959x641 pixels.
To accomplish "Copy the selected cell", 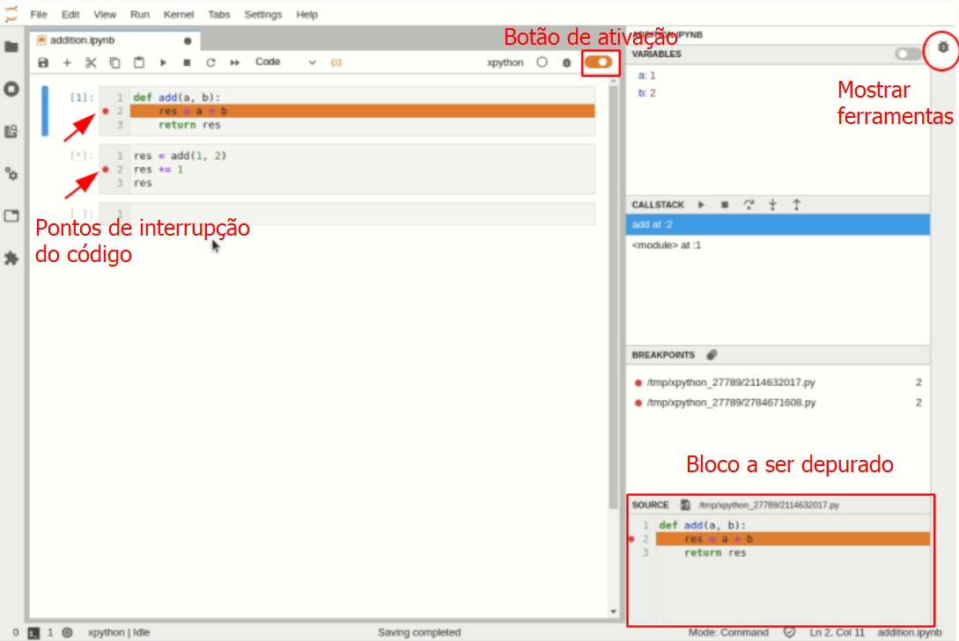I will click(x=114, y=62).
